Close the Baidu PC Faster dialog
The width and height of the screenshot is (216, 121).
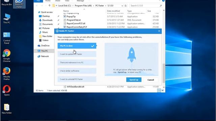click(159, 31)
